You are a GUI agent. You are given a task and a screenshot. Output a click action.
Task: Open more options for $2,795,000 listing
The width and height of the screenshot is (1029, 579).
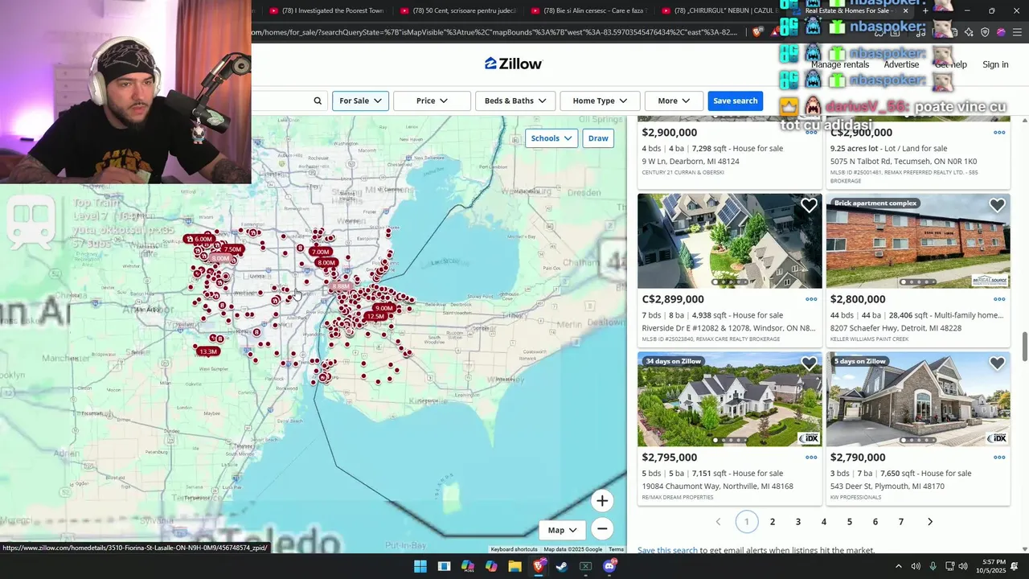[811, 458]
